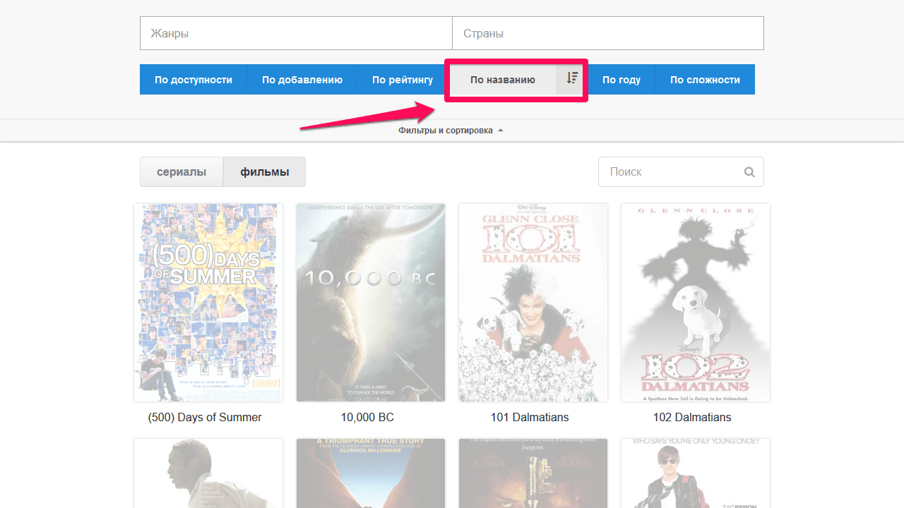Switch to the сериалы tab
This screenshot has width=904, height=508.
[x=182, y=171]
